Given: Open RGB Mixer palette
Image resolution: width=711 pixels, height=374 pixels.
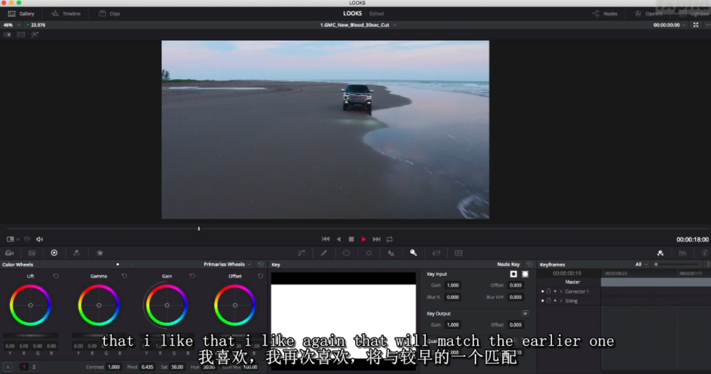Looking at the screenshot, I should tap(76, 253).
